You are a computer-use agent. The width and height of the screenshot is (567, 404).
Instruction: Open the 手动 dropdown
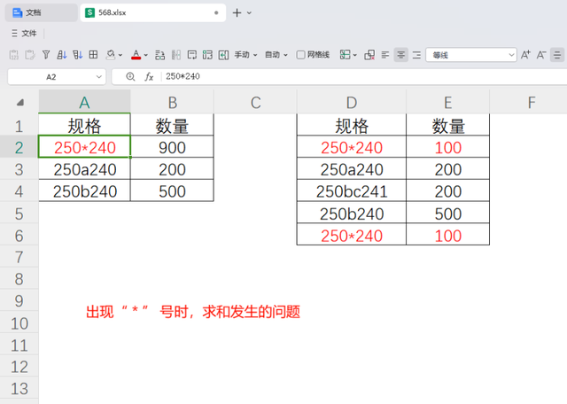pyautogui.click(x=245, y=55)
